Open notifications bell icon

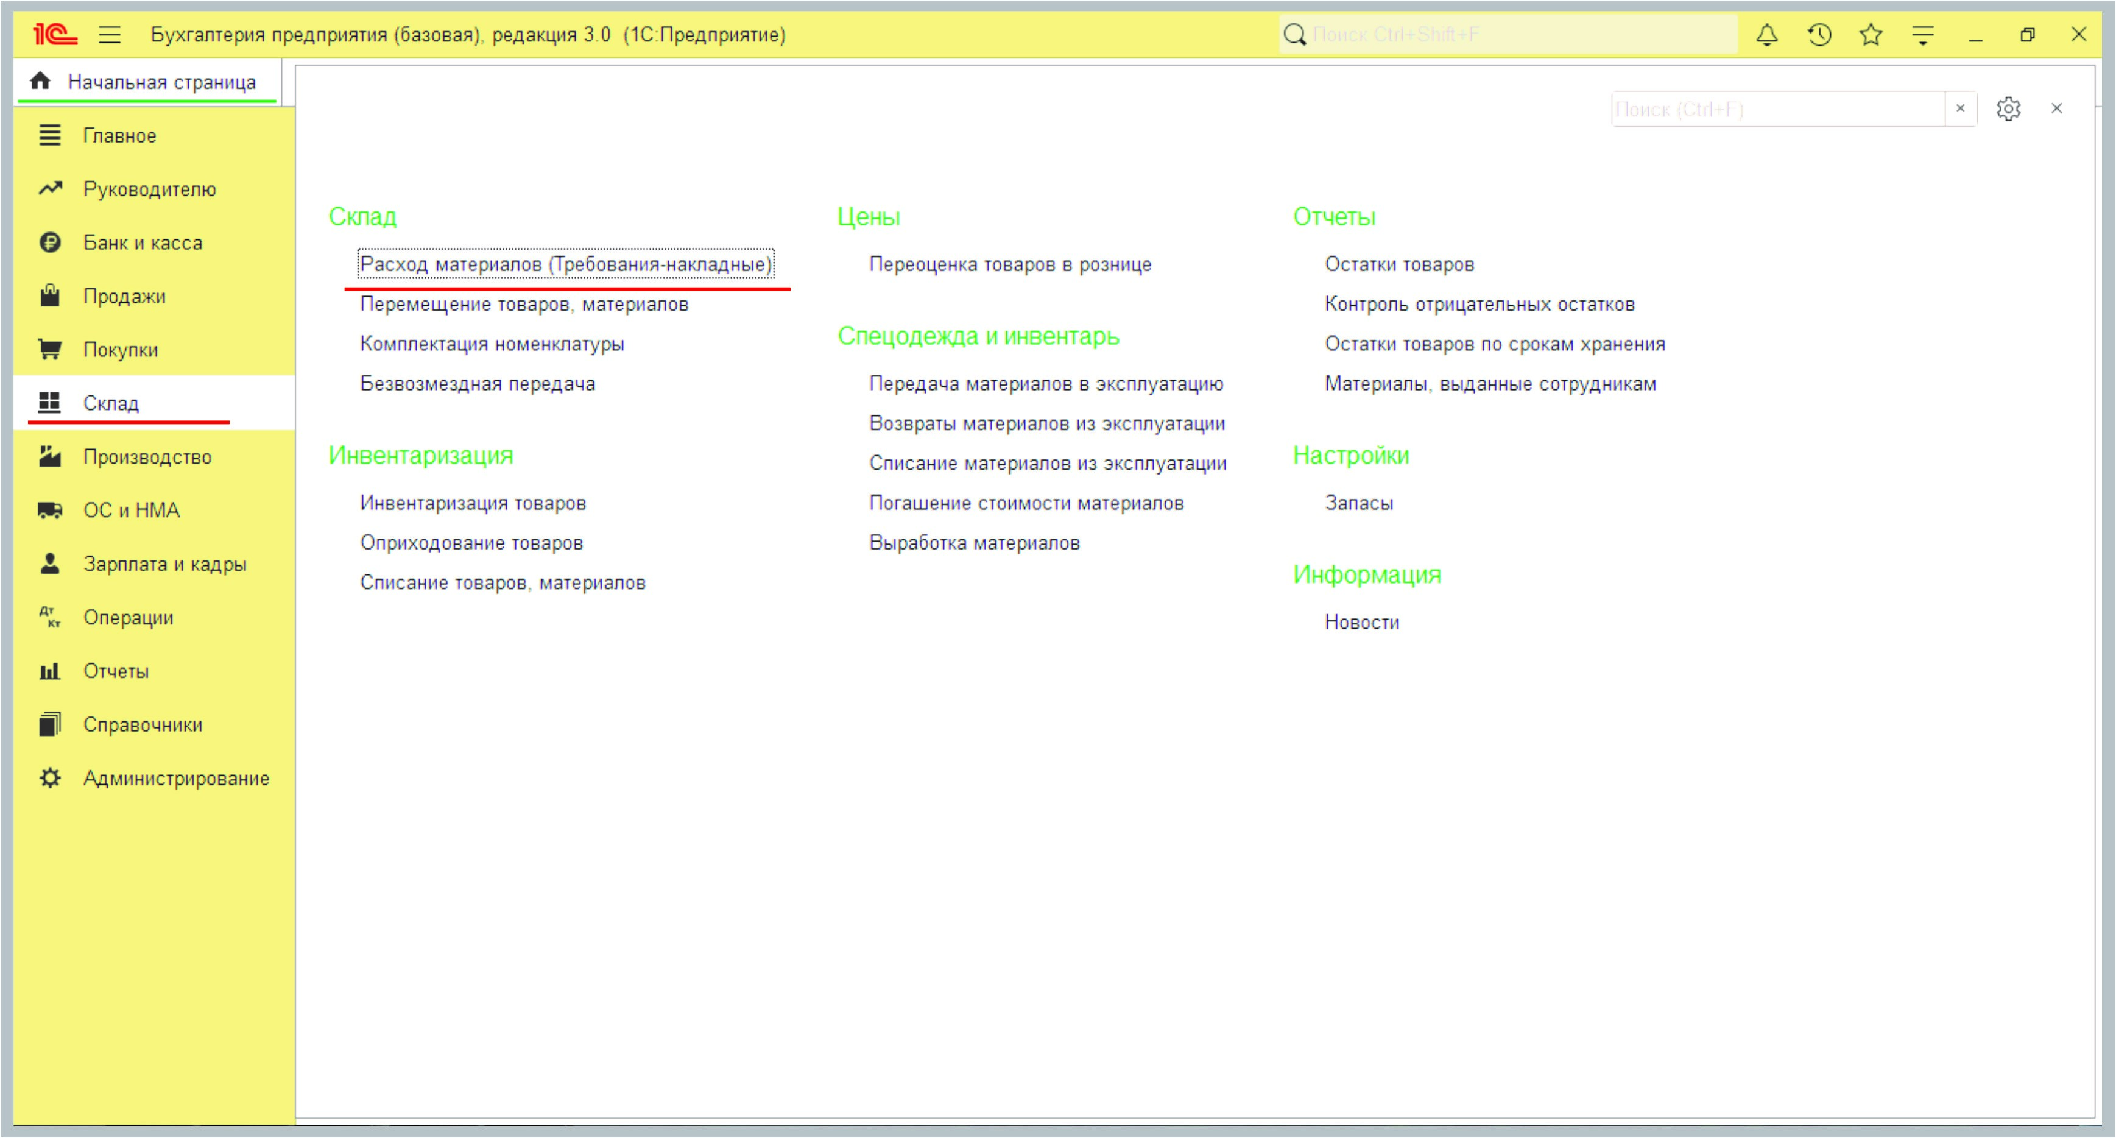(1766, 35)
